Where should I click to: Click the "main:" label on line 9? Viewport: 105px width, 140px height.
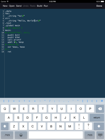[8, 30]
